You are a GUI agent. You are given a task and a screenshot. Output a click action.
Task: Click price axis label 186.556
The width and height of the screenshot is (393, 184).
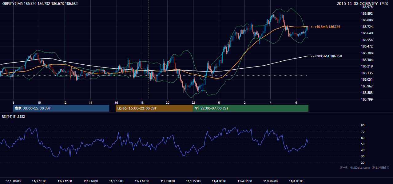coord(367,40)
